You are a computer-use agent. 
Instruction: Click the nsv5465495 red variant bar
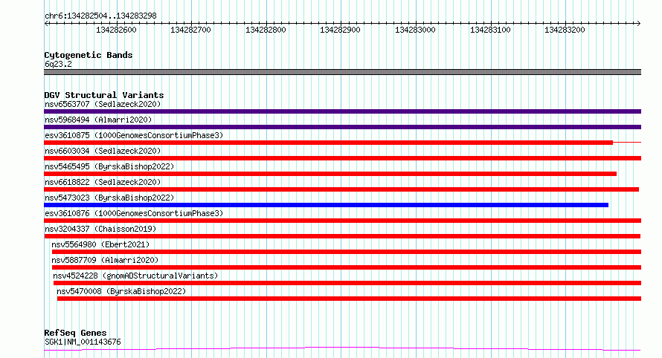click(x=330, y=174)
